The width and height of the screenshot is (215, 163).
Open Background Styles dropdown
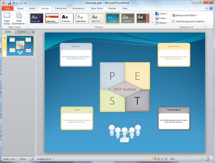tap(185, 15)
